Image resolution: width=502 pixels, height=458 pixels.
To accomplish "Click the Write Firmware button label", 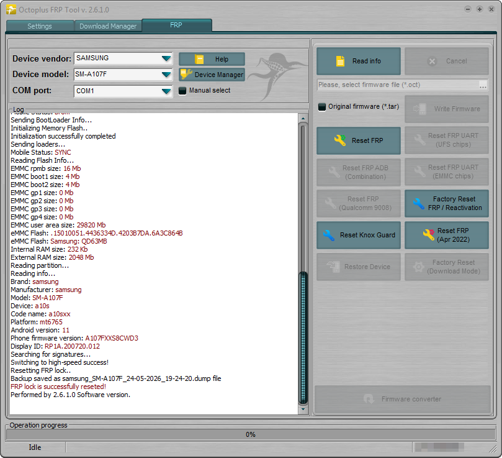I will coord(457,109).
